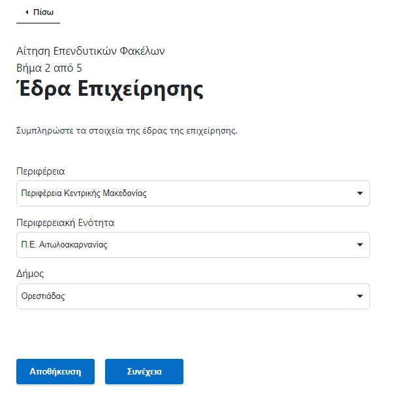Image resolution: width=406 pixels, height=396 pixels.
Task: Click the left caret icon beside Πίσω
Action: coord(27,12)
